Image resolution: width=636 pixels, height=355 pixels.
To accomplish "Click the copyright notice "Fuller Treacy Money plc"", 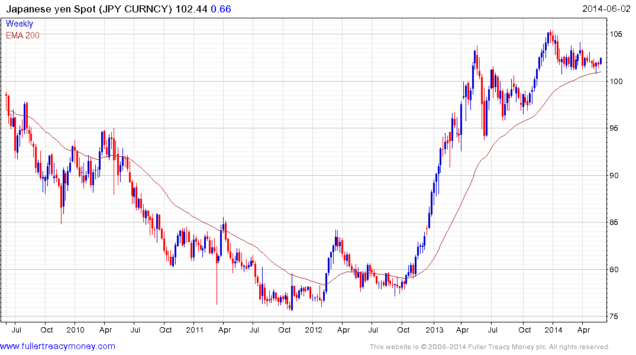I will tap(506, 347).
